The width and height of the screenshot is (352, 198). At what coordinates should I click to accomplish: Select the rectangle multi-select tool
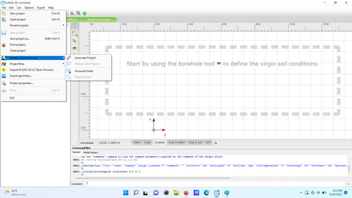pos(75,34)
